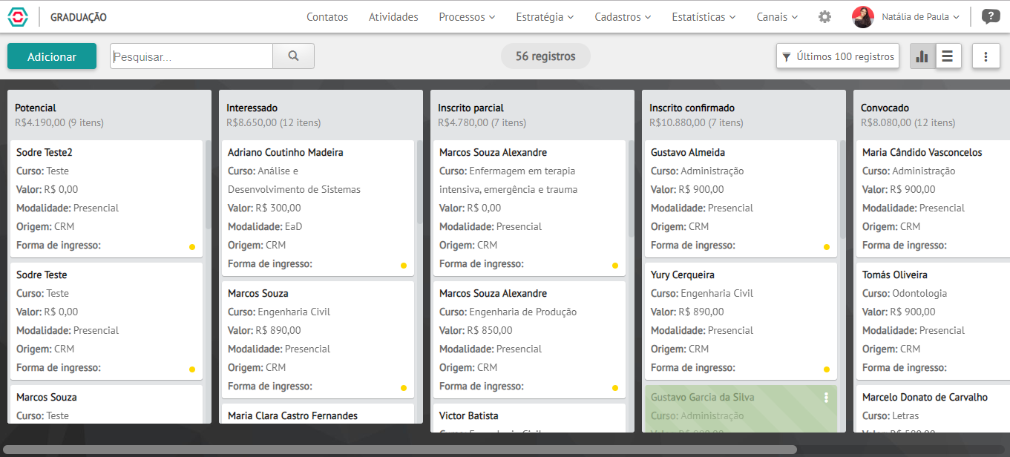
Task: Open the Sodre Teste2 card
Action: point(106,199)
